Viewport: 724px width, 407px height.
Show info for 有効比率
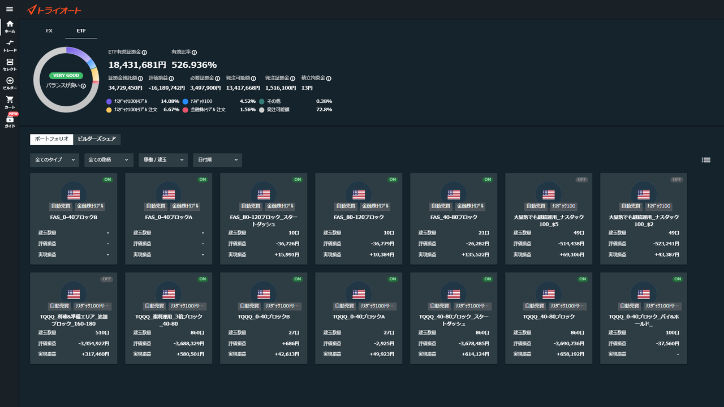(x=194, y=52)
